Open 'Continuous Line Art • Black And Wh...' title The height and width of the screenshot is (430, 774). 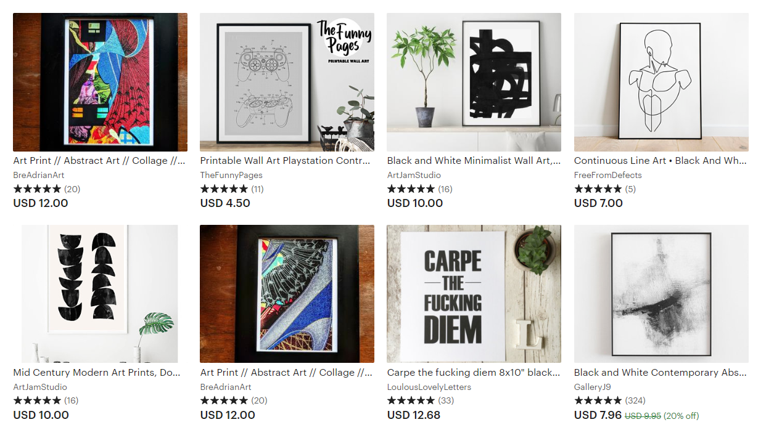pos(660,161)
